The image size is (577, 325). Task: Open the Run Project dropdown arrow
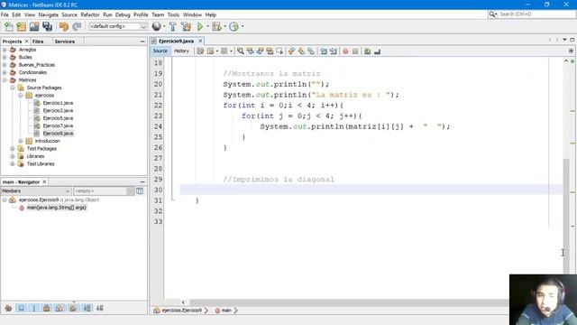point(207,26)
